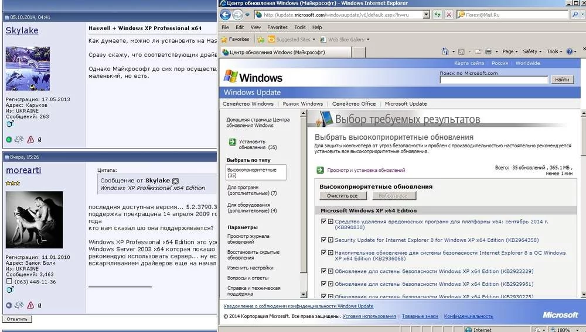The height and width of the screenshot is (332, 586).
Task: Open the File menu
Action: tap(225, 27)
